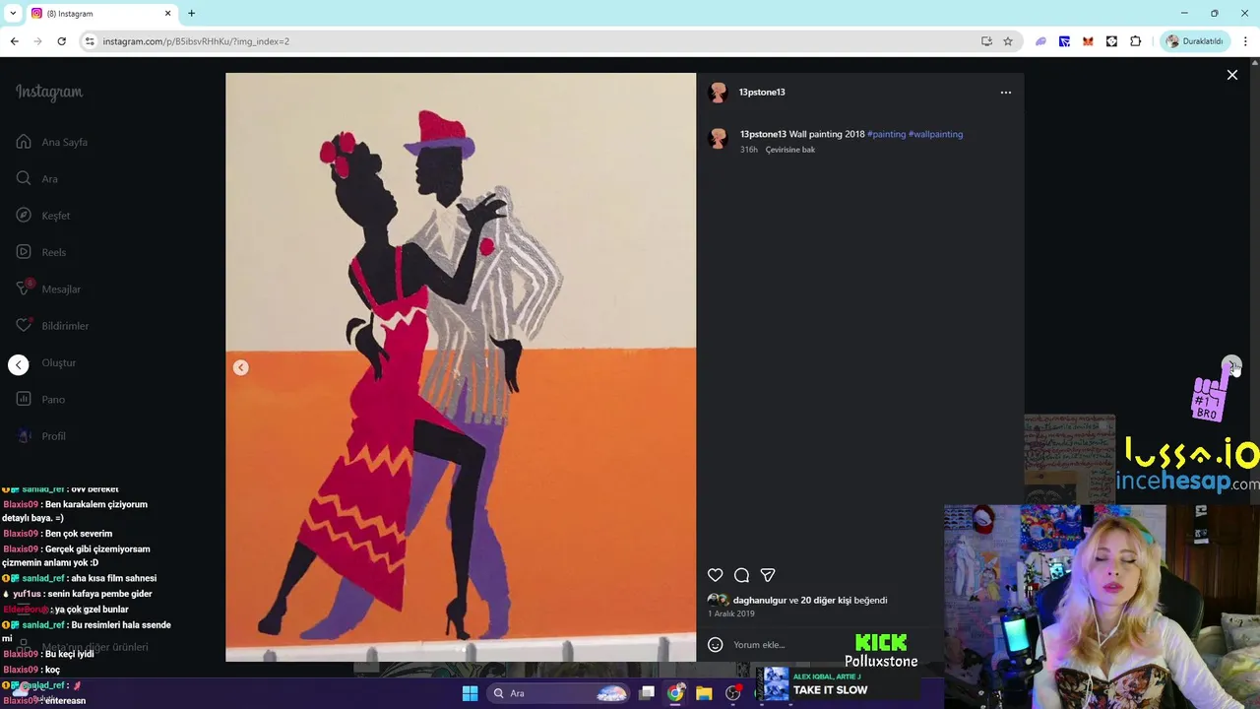Open the three-dot post options menu

click(1005, 93)
